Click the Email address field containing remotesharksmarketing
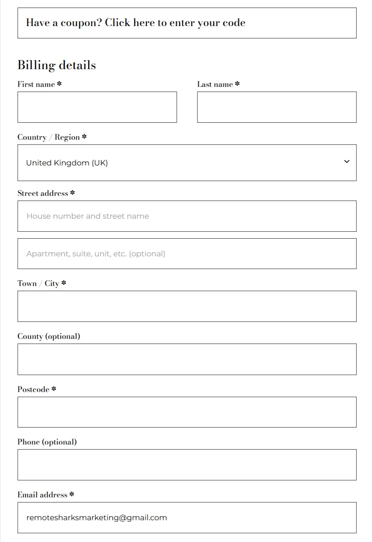The image size is (372, 542). tap(187, 518)
